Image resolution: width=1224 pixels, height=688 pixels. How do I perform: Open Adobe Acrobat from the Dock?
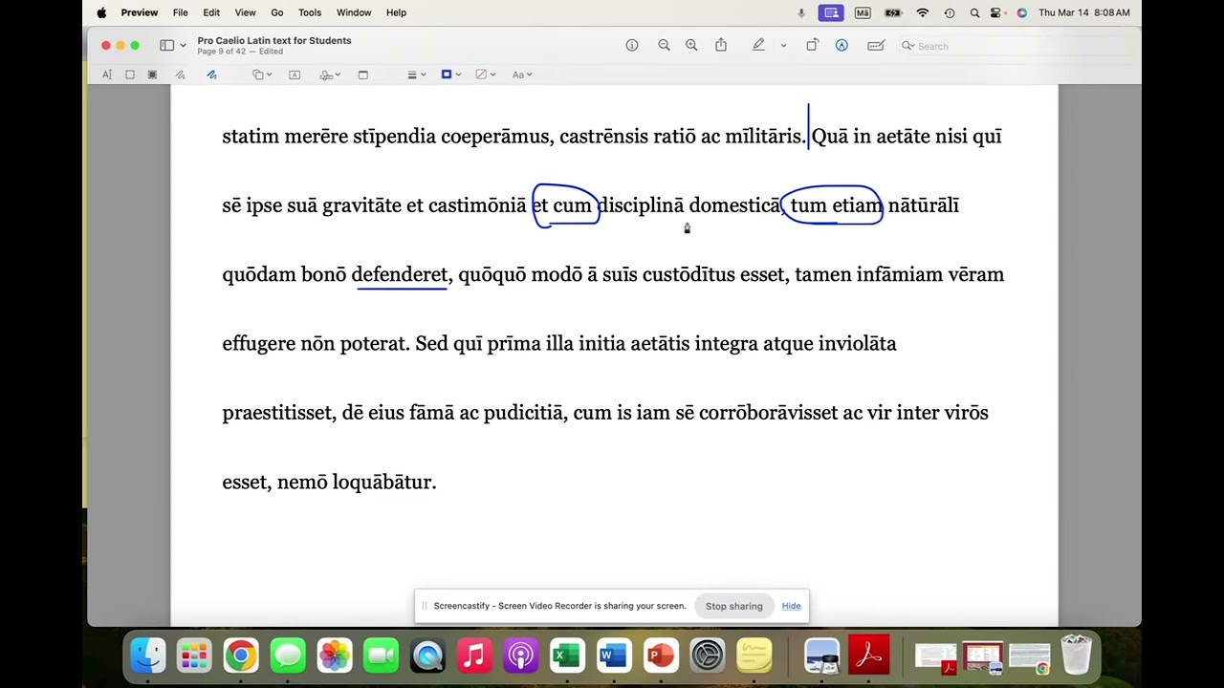869,656
